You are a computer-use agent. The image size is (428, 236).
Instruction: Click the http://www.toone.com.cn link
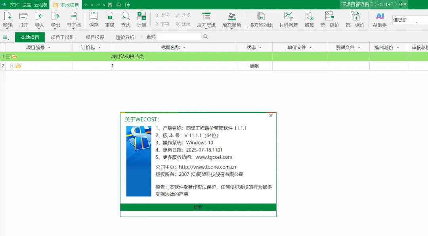click(x=207, y=167)
